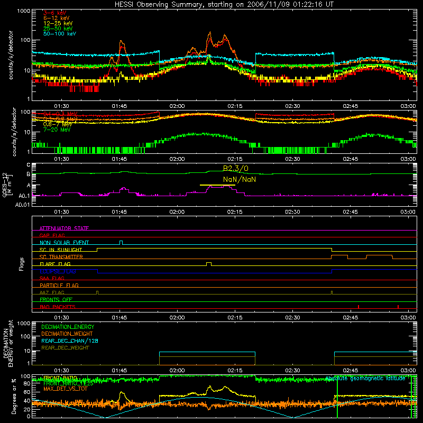
Task: Click the green "7-20 MeV" legend label
Action: pyautogui.click(x=57, y=130)
